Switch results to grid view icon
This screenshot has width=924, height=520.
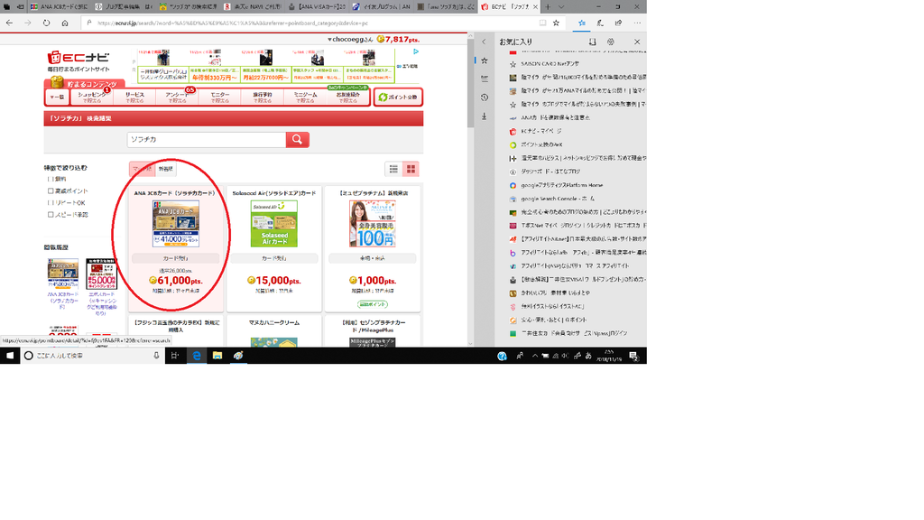tap(411, 169)
